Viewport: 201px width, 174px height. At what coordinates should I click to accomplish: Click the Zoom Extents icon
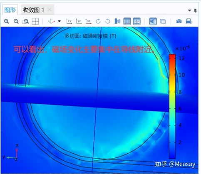click(35, 21)
